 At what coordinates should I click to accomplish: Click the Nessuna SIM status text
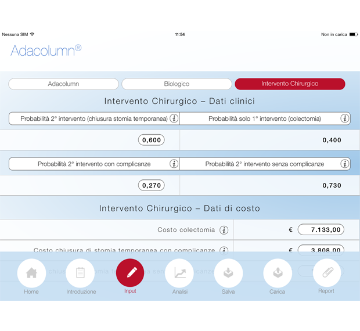point(15,34)
